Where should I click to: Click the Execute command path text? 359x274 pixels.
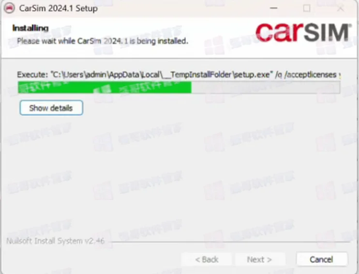(x=179, y=75)
